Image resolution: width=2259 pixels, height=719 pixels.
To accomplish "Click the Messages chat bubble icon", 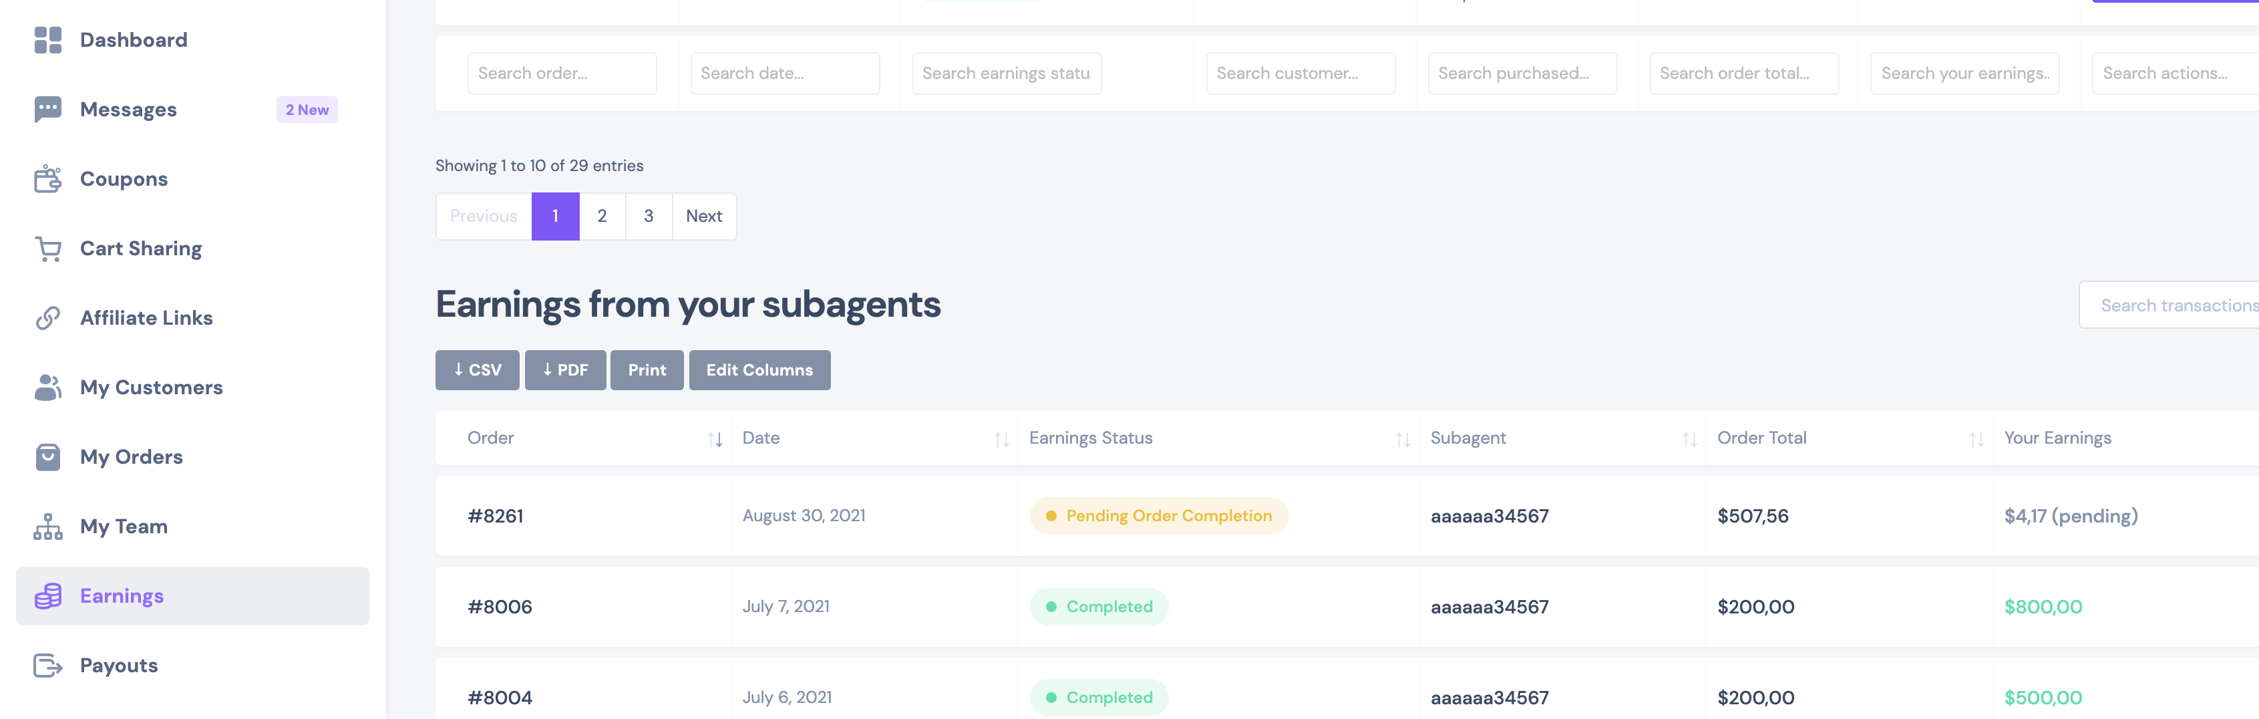I will click(x=47, y=110).
